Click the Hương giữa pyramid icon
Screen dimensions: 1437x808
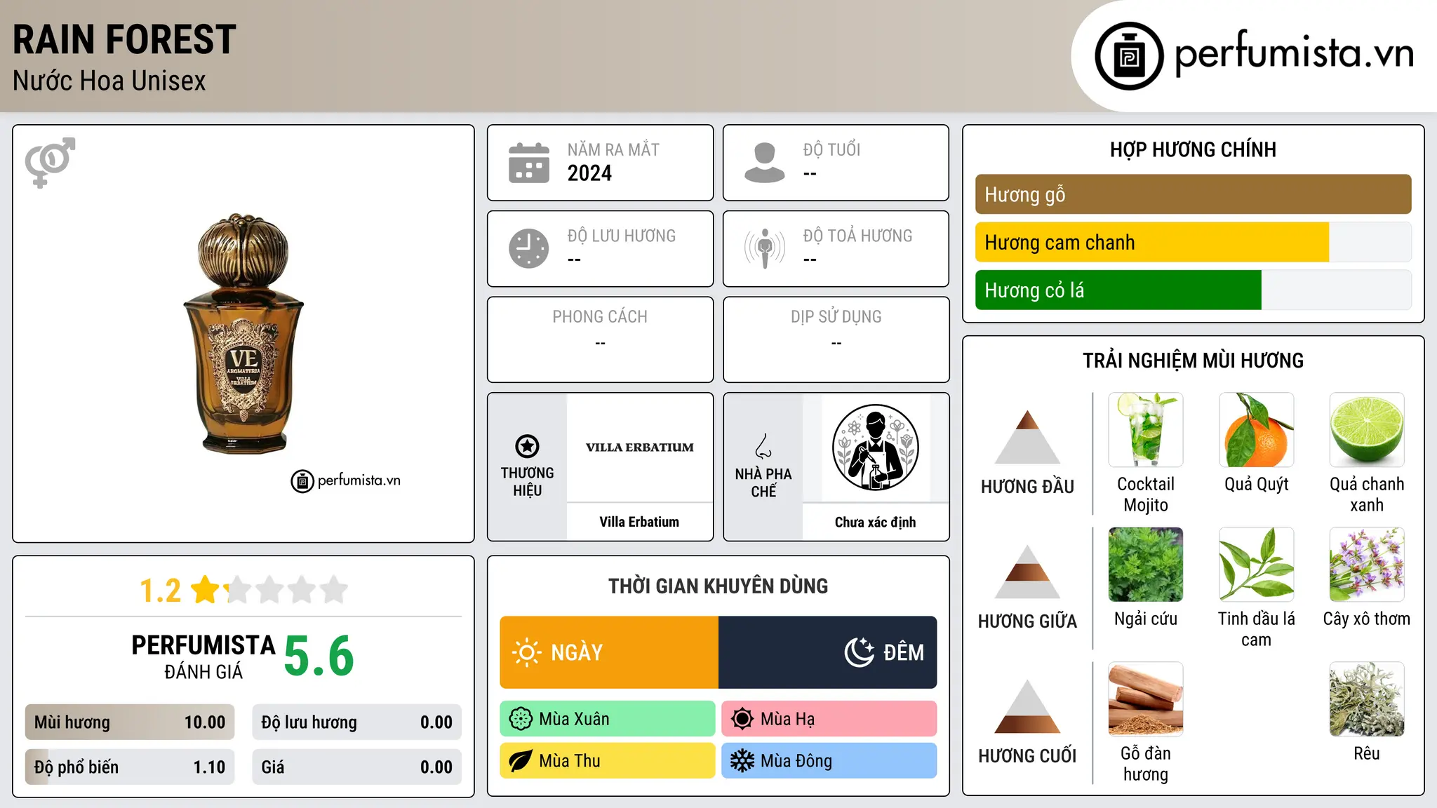coord(1027,572)
